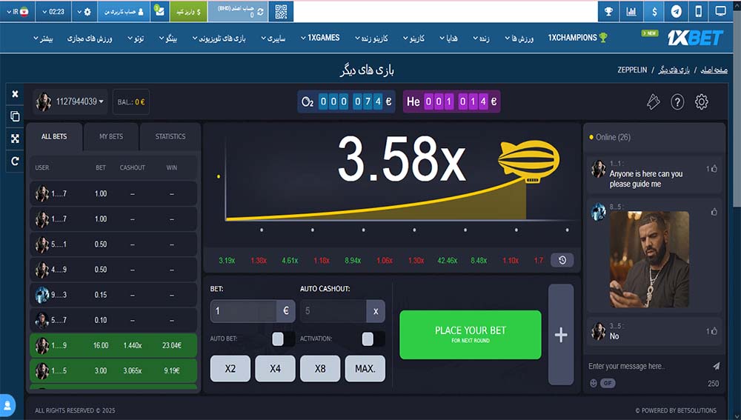Click the BET amount input field
The height and width of the screenshot is (420, 741).
click(x=243, y=311)
